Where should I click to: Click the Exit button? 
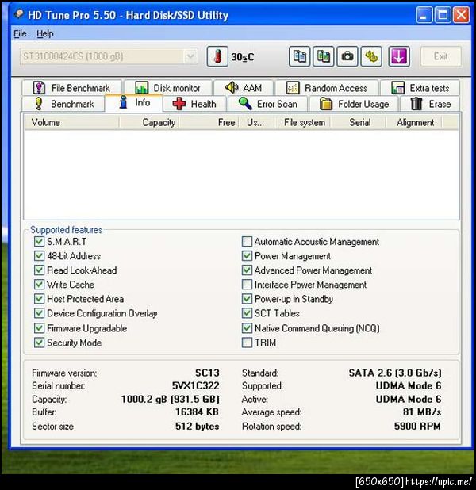click(x=440, y=56)
